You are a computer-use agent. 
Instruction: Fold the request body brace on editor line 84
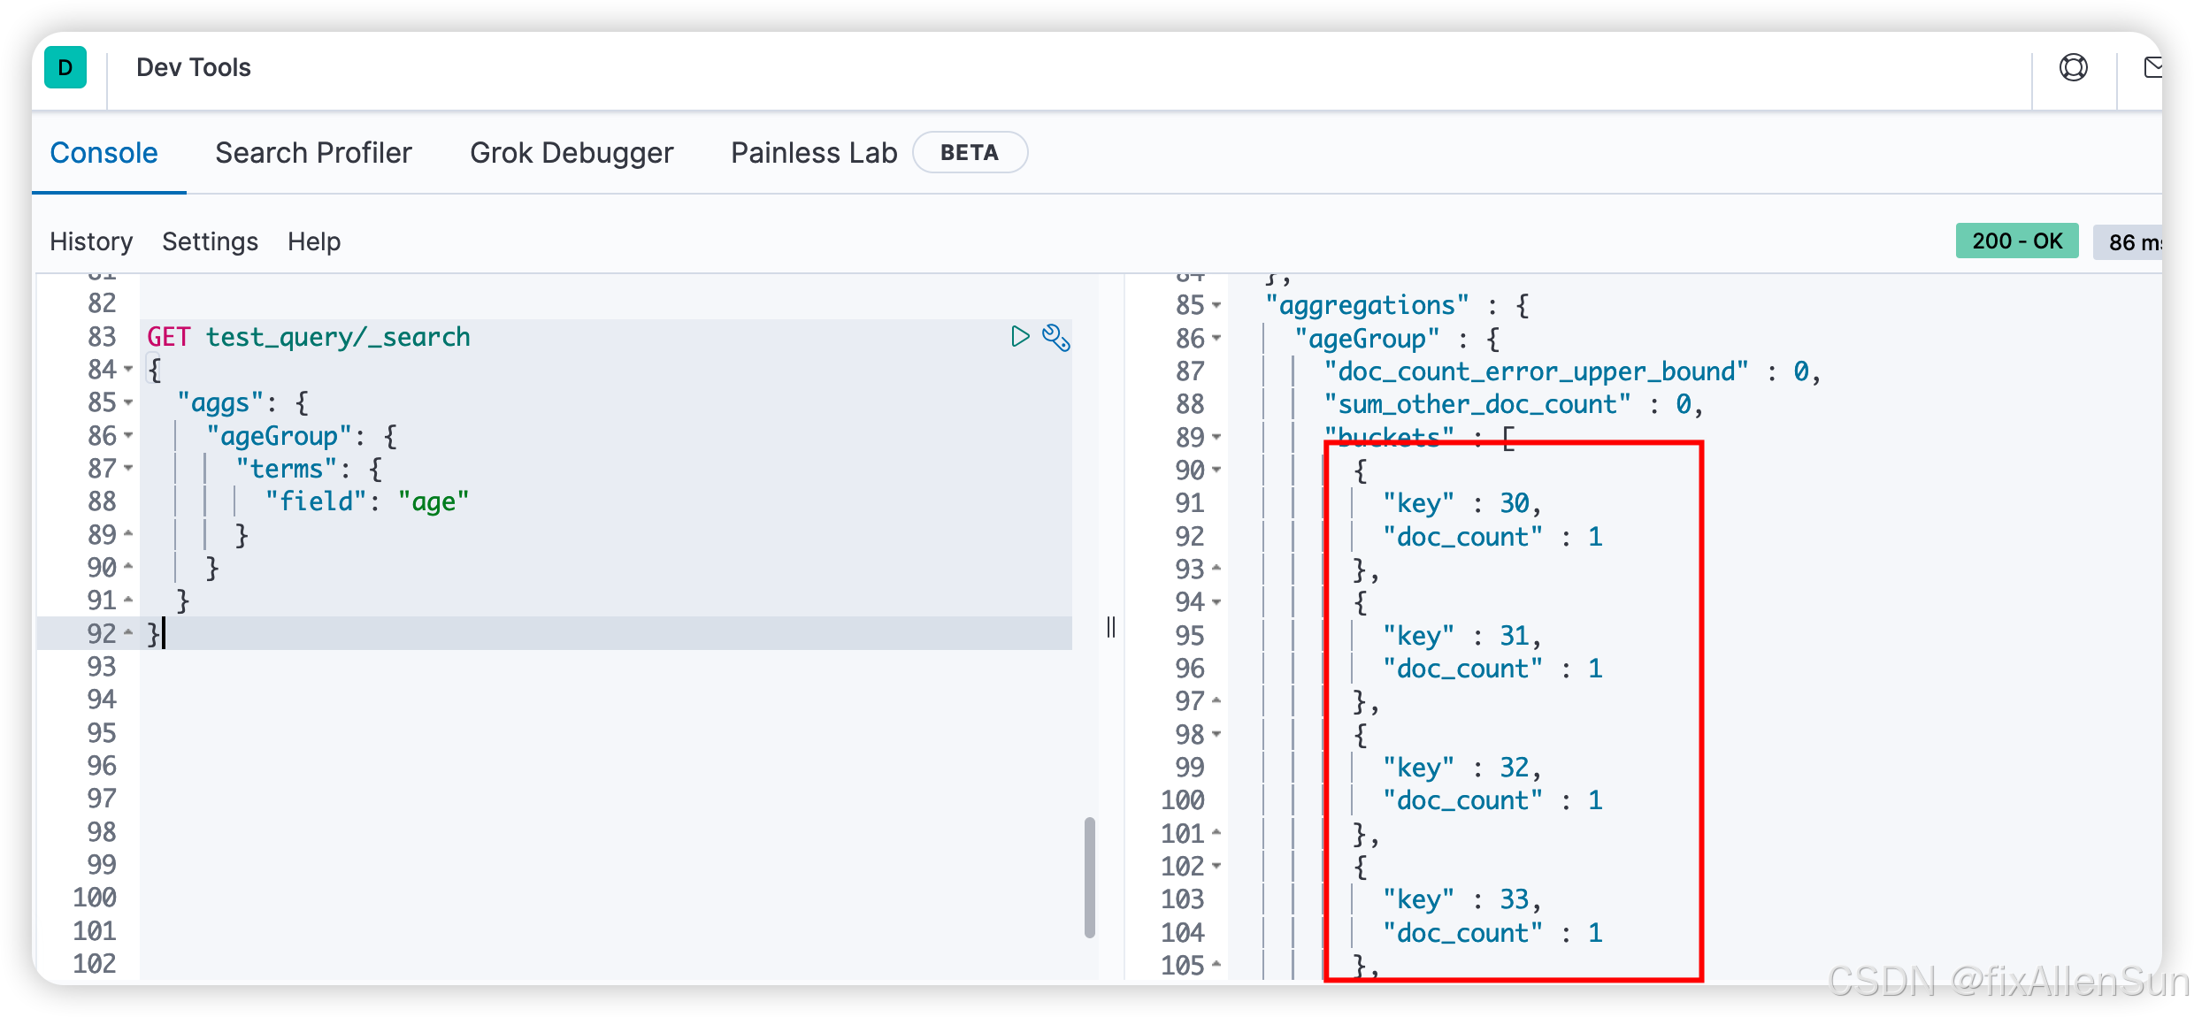tap(129, 369)
